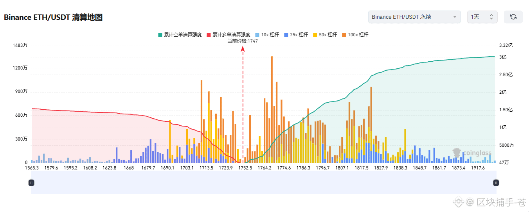Click the 1565.3 x-axis price label
This screenshot has width=529, height=212.
point(32,168)
